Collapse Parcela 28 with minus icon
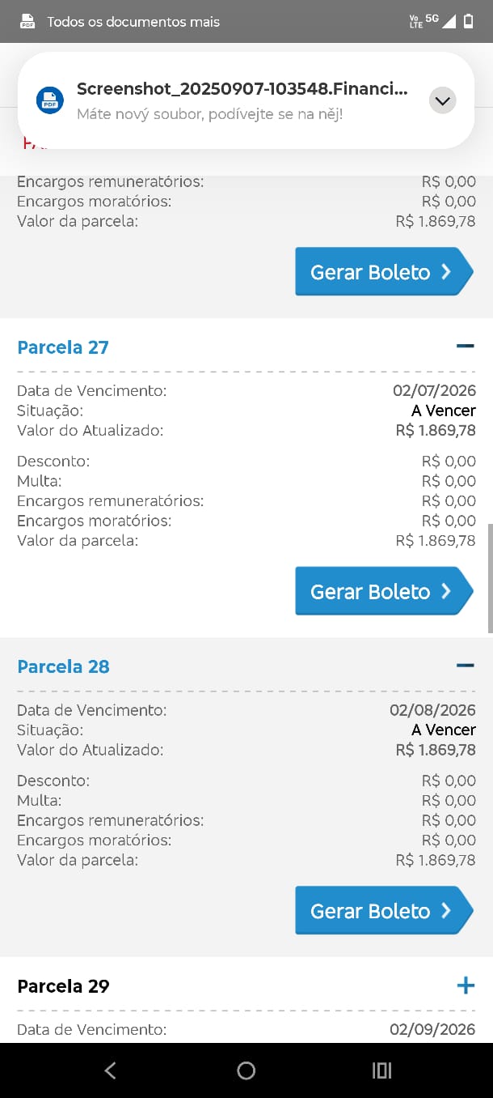 point(465,666)
